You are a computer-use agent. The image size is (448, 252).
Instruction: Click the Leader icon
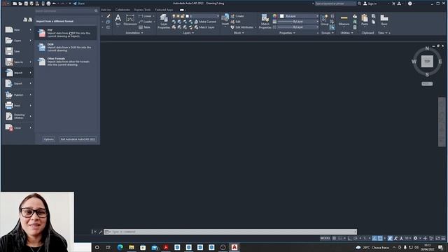coord(141,22)
